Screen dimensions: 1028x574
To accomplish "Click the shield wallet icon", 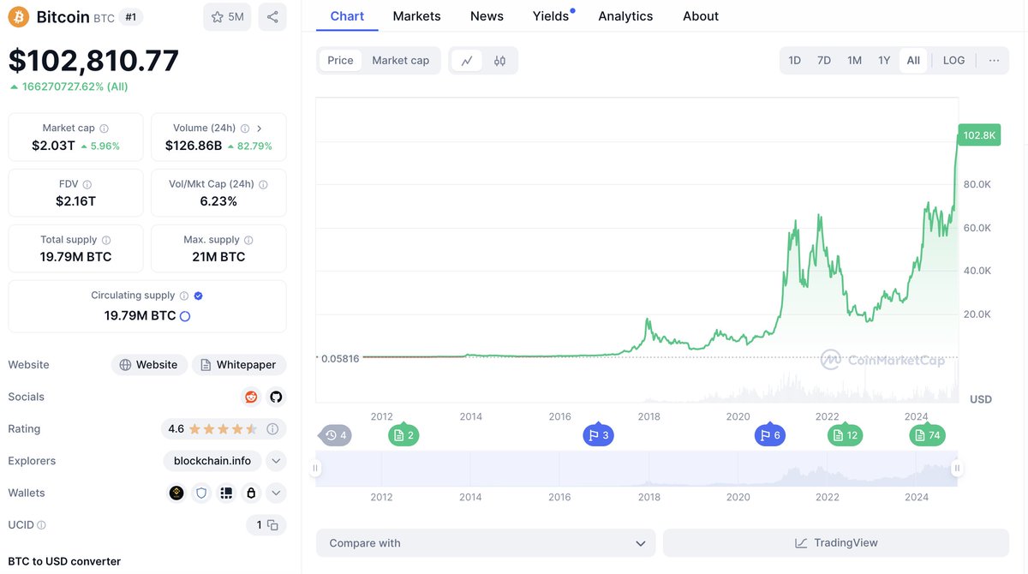I will 201,493.
